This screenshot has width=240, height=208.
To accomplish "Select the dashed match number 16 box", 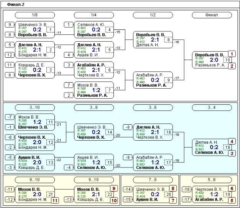I will click(168, 132).
